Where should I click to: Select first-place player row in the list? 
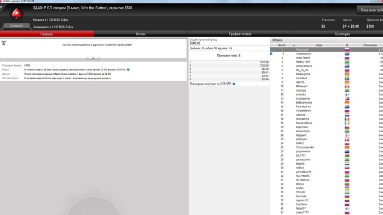(x=327, y=50)
